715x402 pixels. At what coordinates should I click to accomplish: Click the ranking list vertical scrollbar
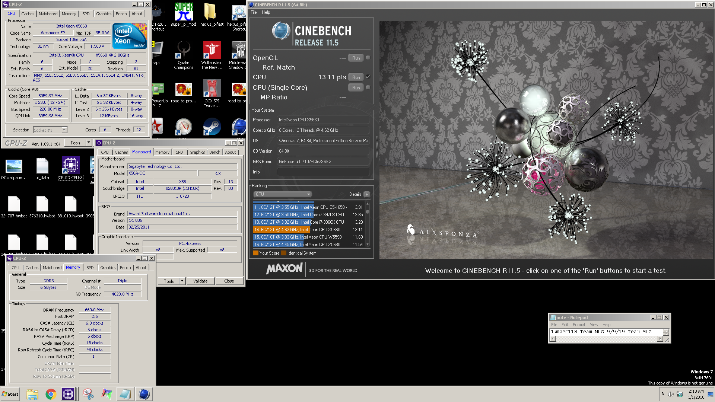pos(368,224)
